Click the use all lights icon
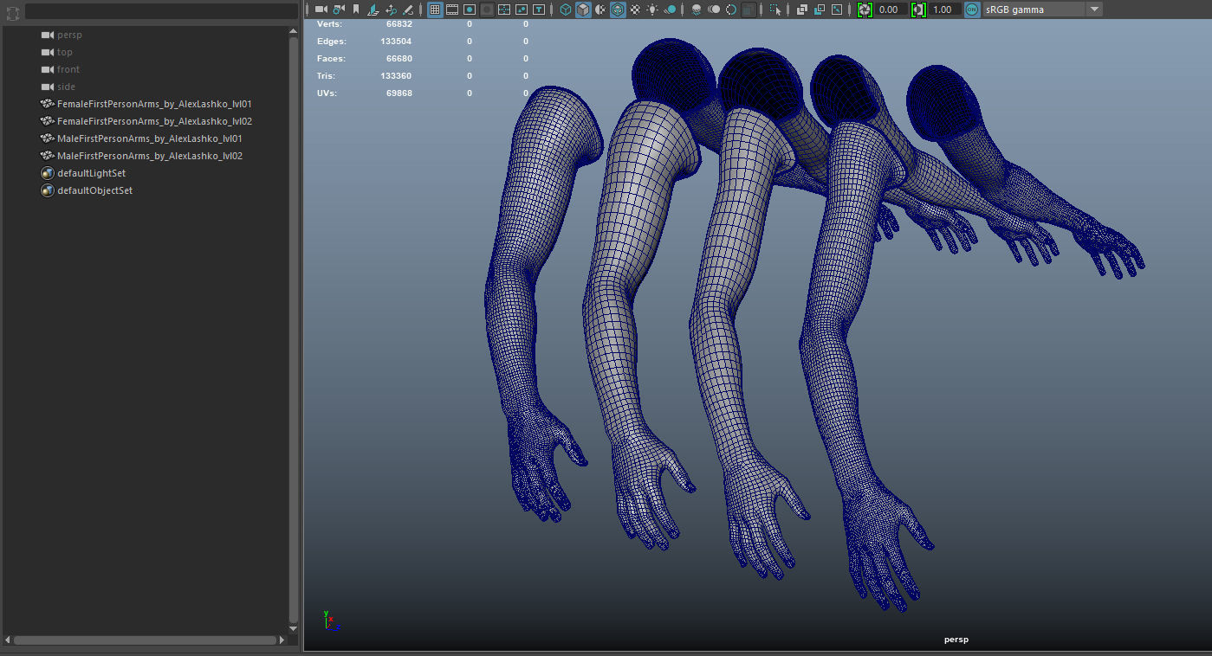Image resolution: width=1212 pixels, height=656 pixels. click(652, 10)
